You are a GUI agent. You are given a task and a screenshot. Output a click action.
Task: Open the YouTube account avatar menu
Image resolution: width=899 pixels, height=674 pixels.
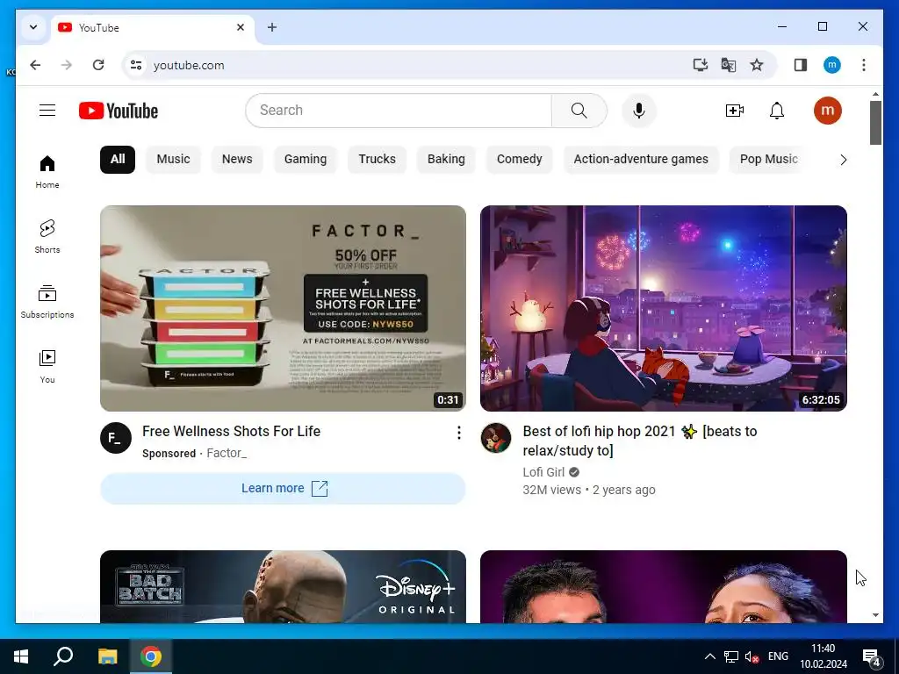coord(827,110)
